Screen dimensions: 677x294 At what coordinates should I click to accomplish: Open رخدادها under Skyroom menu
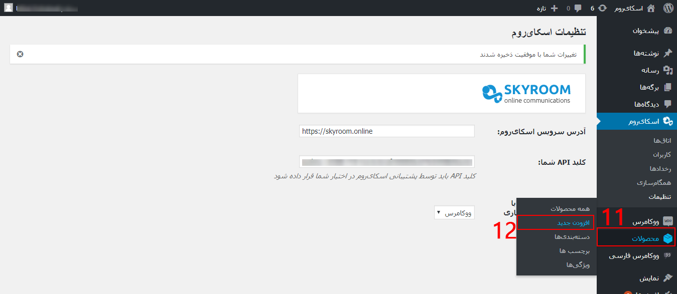click(x=660, y=169)
